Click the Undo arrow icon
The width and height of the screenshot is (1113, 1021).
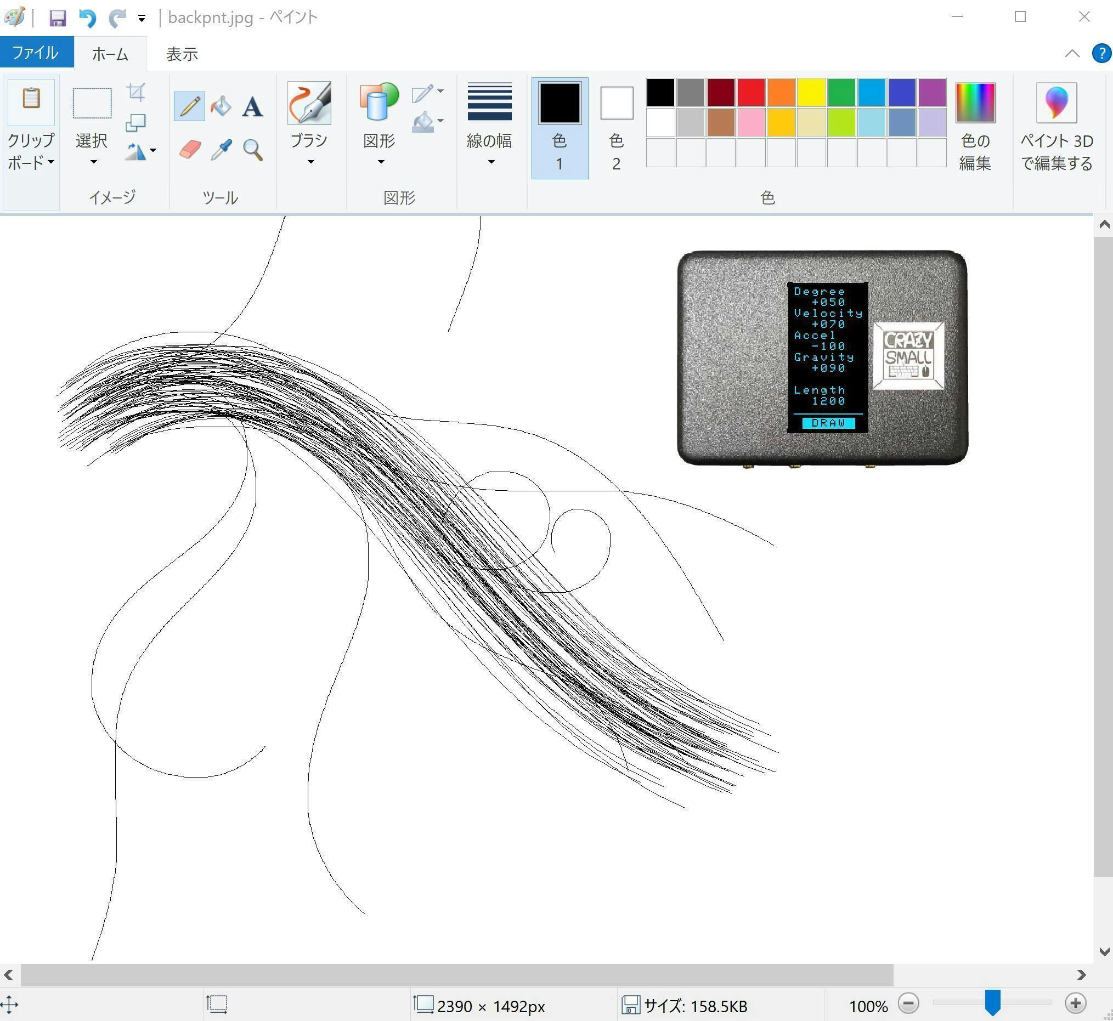pos(87,18)
